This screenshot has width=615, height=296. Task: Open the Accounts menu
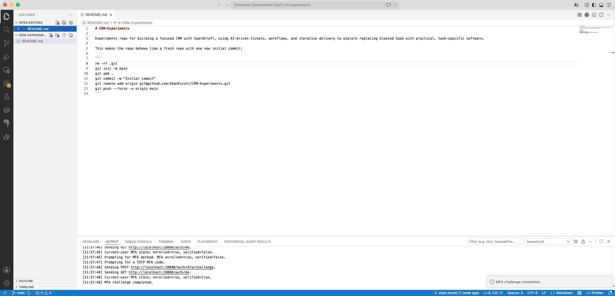pos(7,270)
